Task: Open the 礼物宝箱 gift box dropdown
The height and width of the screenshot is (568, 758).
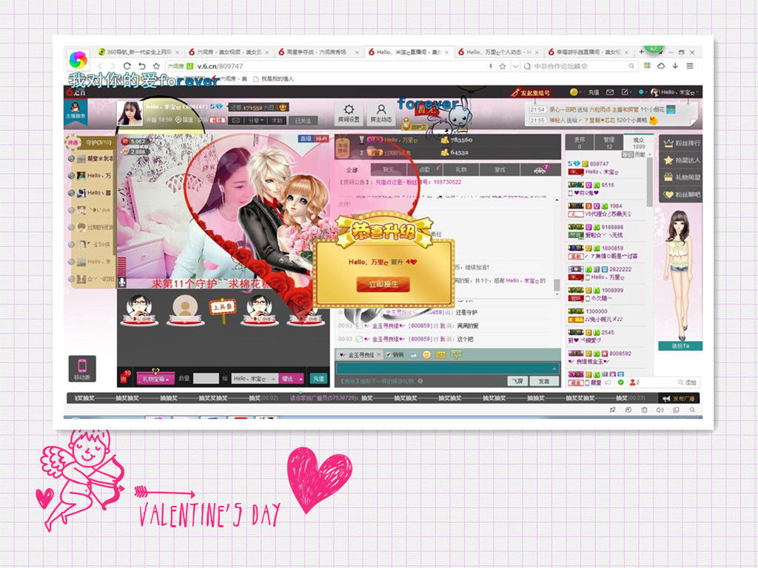Action: [x=155, y=379]
